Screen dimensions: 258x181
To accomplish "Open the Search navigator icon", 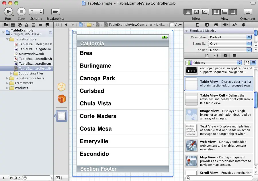I will 20,25.
